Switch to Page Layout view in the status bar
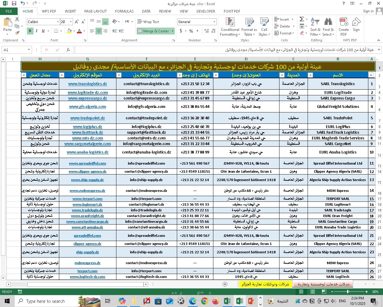This screenshot has height=307, width=383. [x=312, y=292]
